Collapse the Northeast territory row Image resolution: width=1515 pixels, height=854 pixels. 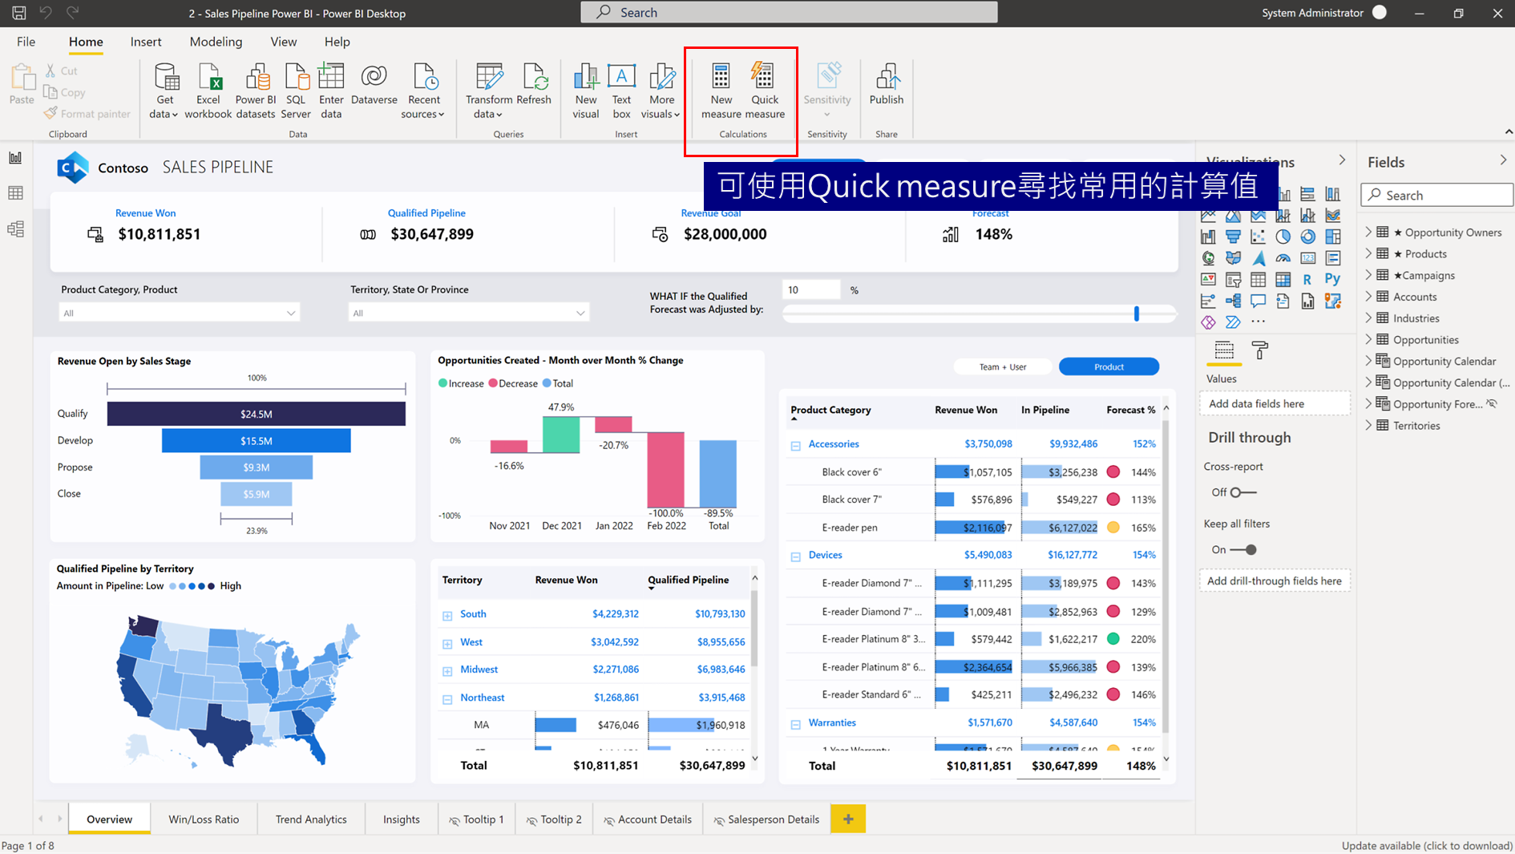click(x=447, y=698)
